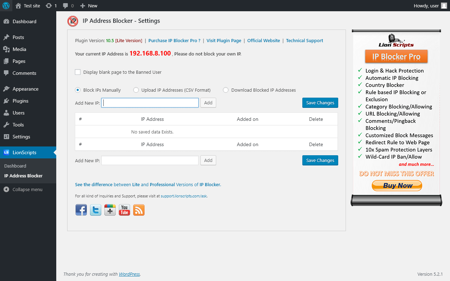Enable Display blank page to Banned User
The width and height of the screenshot is (450, 281).
[78, 72]
